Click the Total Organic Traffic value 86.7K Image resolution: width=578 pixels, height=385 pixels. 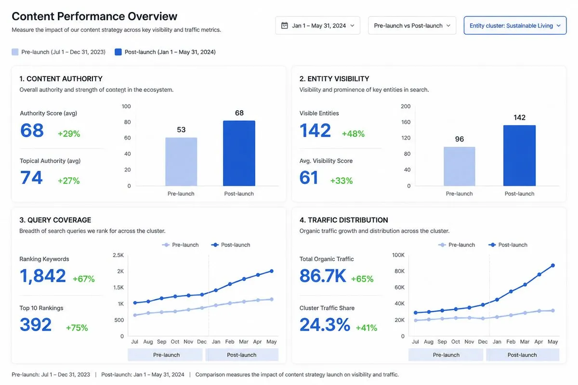tap(323, 276)
